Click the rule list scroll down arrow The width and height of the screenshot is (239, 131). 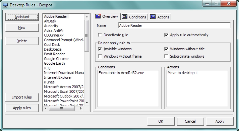click(87, 103)
